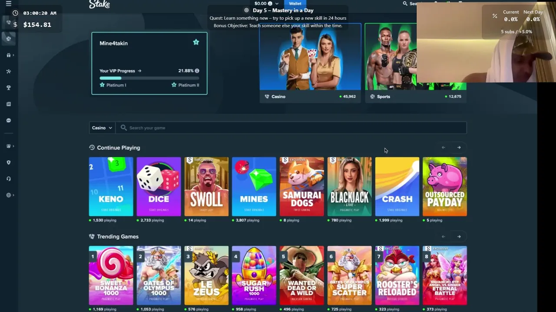Click the Trending Games icon

[x=92, y=237]
